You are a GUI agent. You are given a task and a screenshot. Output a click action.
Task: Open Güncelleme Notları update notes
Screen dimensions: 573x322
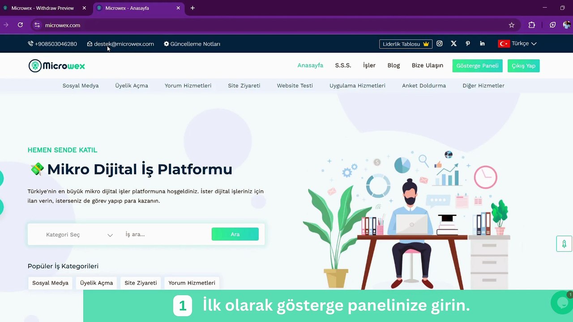(x=192, y=44)
